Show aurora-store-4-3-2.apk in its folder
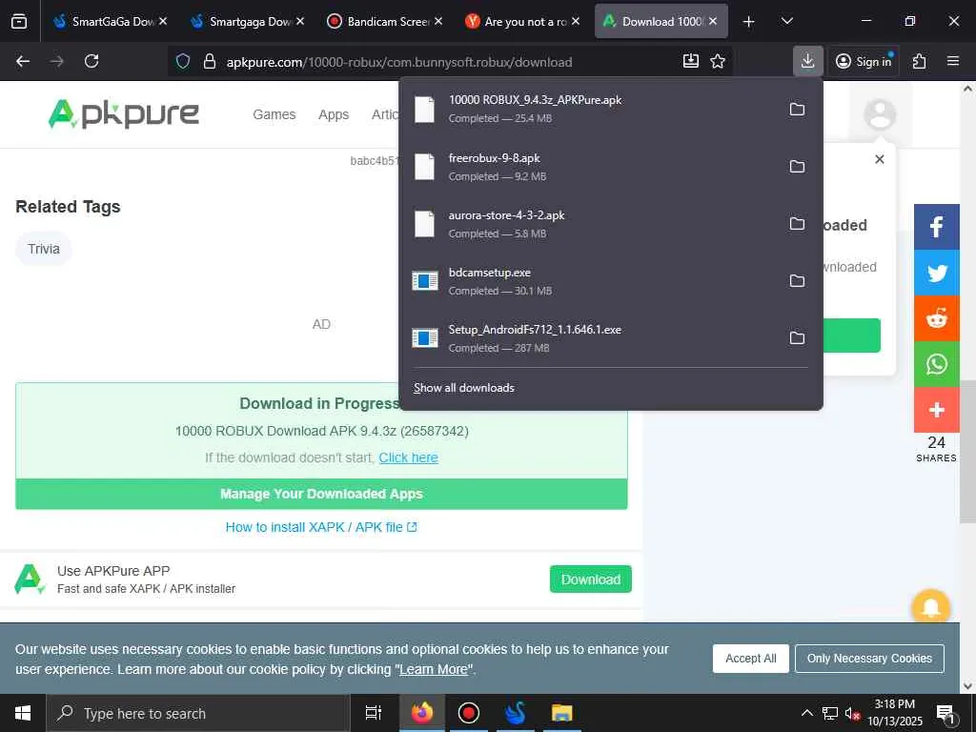This screenshot has width=976, height=732. pos(797,223)
